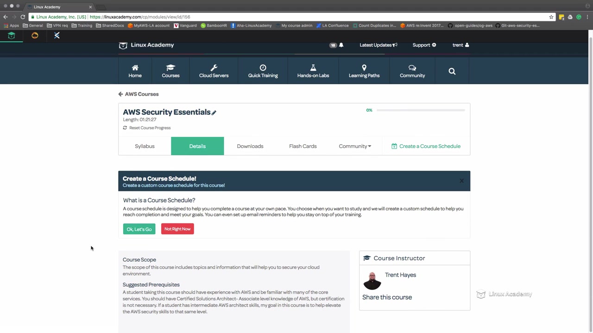
Task: Open the SharedDocs bookmarks folder
Action: tap(110, 25)
